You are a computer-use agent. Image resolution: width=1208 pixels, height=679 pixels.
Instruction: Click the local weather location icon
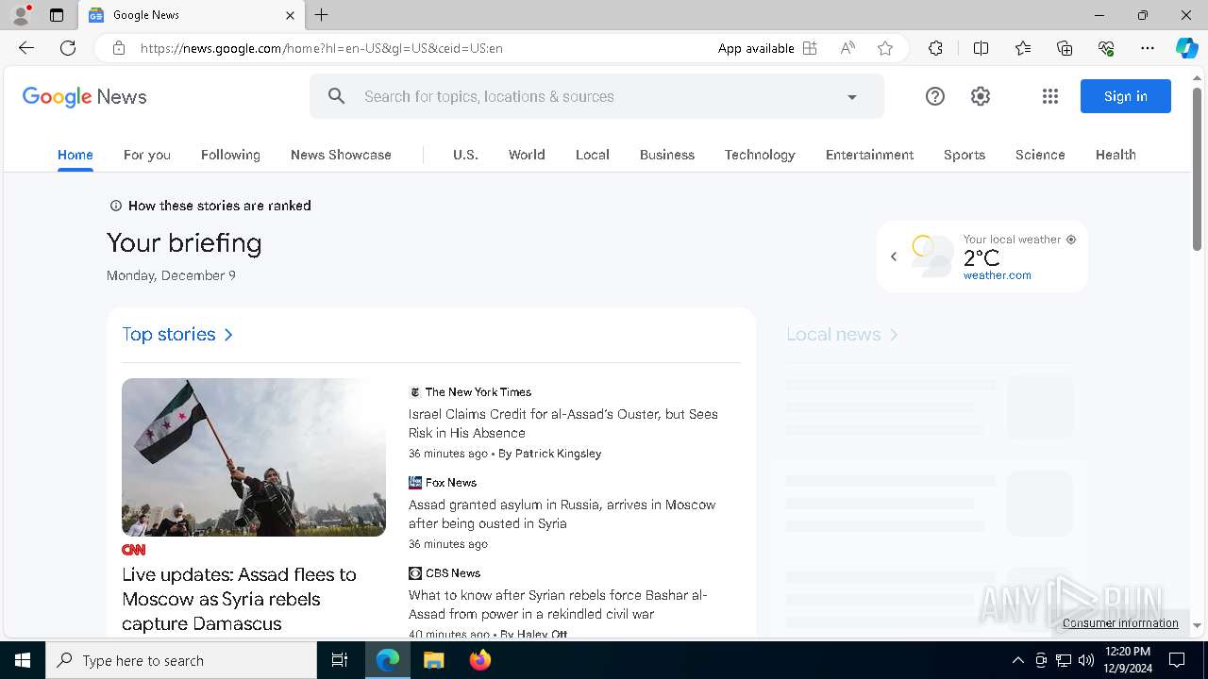coord(1071,240)
